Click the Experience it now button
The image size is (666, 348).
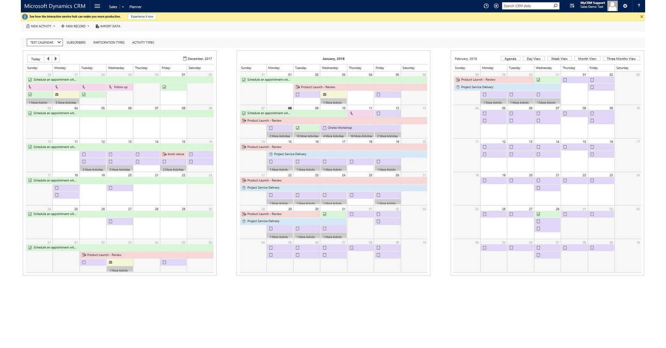click(142, 16)
